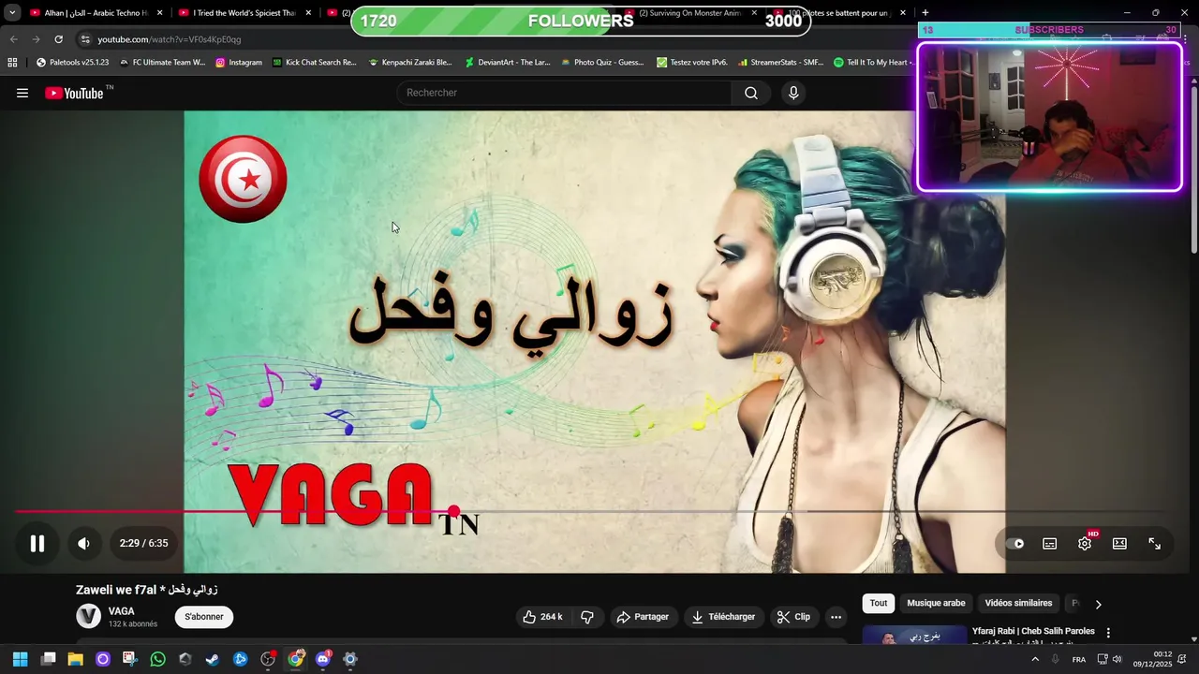Open Windows Start menu
Viewport: 1199px width, 674px height.
pos(20,659)
